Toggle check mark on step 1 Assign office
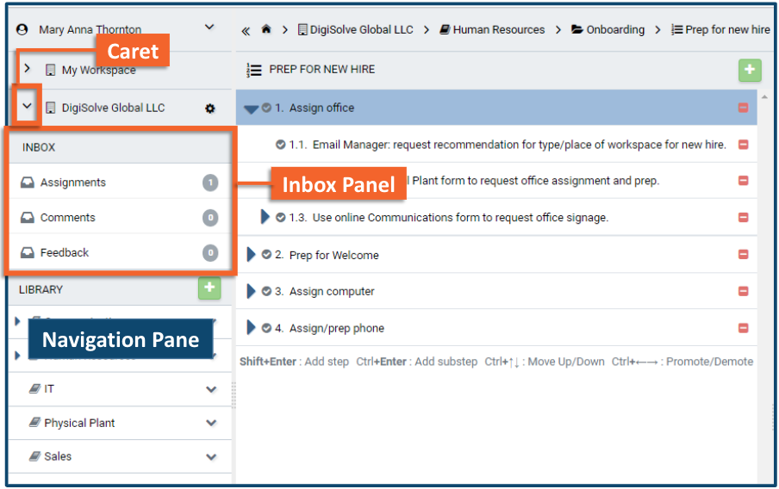The image size is (779, 489). pyautogui.click(x=267, y=108)
